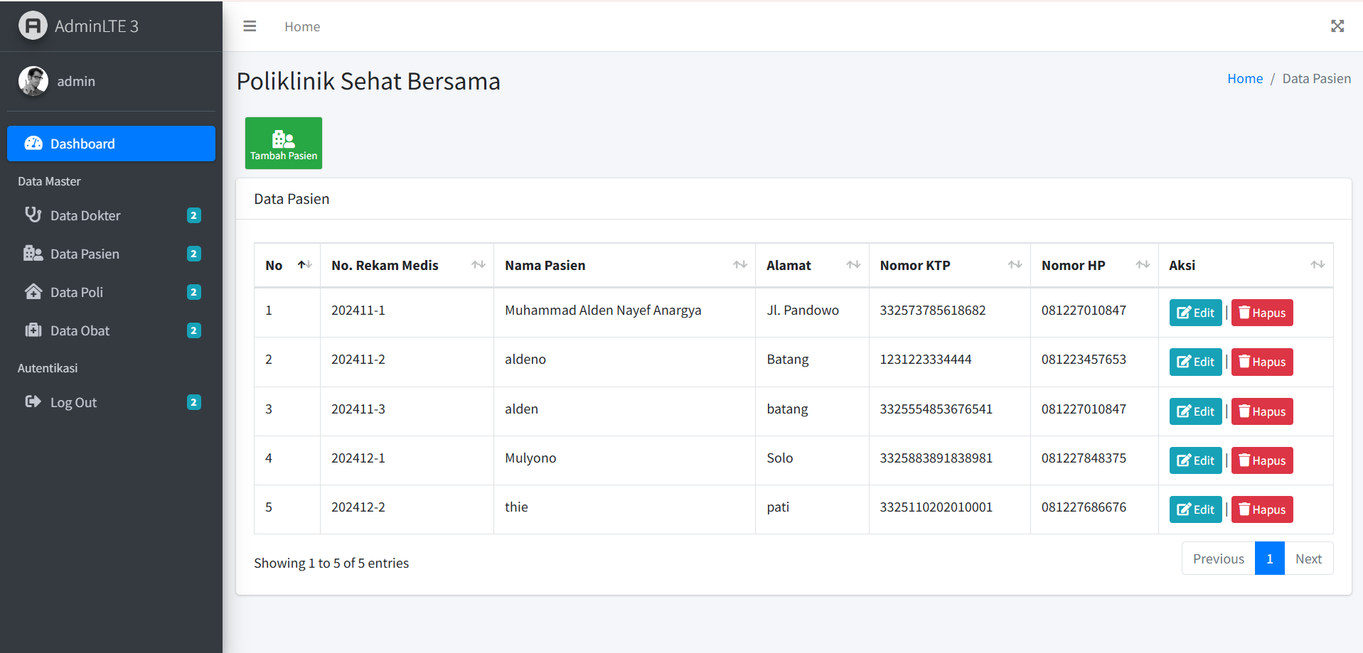
Task: Click the Log Out icon in sidebar
Action: 33,402
